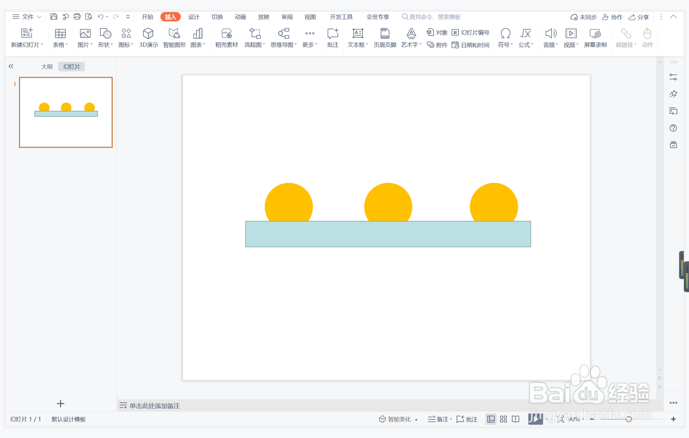Click the 分享 share button
The image size is (689, 438).
[639, 17]
